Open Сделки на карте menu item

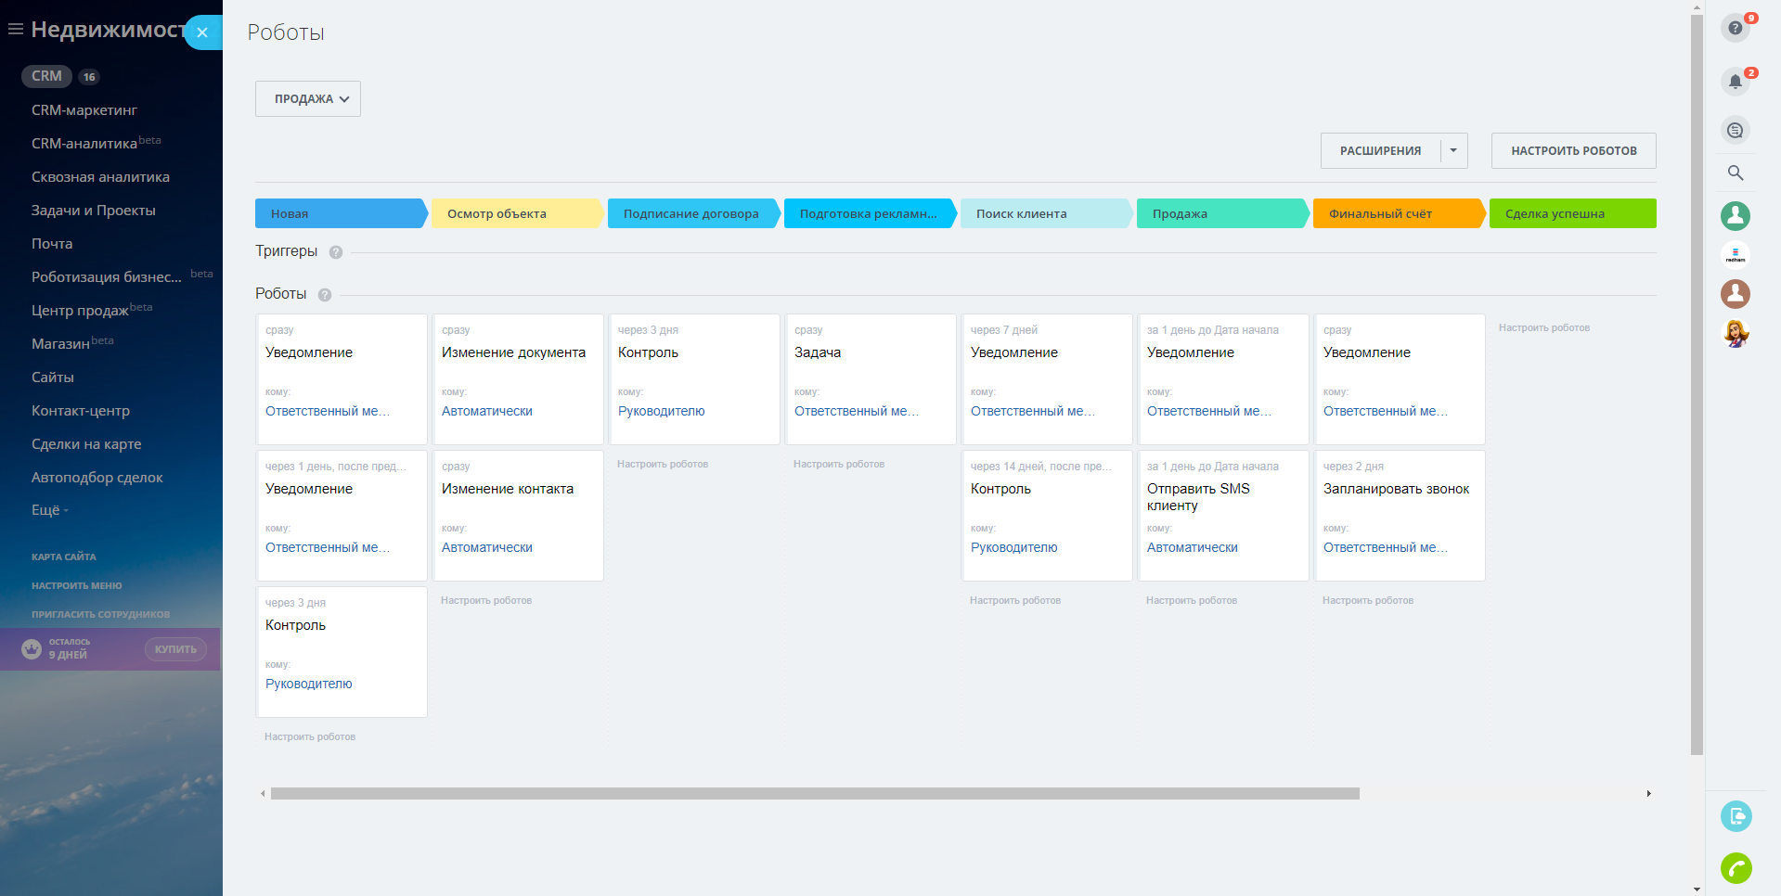86,444
